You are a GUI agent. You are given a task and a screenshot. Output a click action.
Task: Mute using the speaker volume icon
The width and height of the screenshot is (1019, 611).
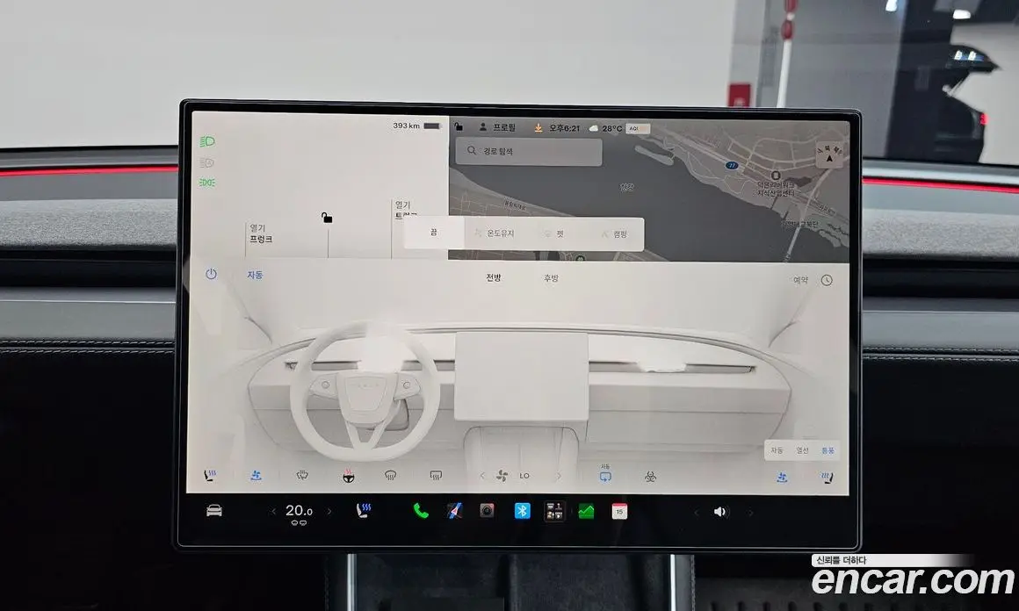pyautogui.click(x=720, y=512)
